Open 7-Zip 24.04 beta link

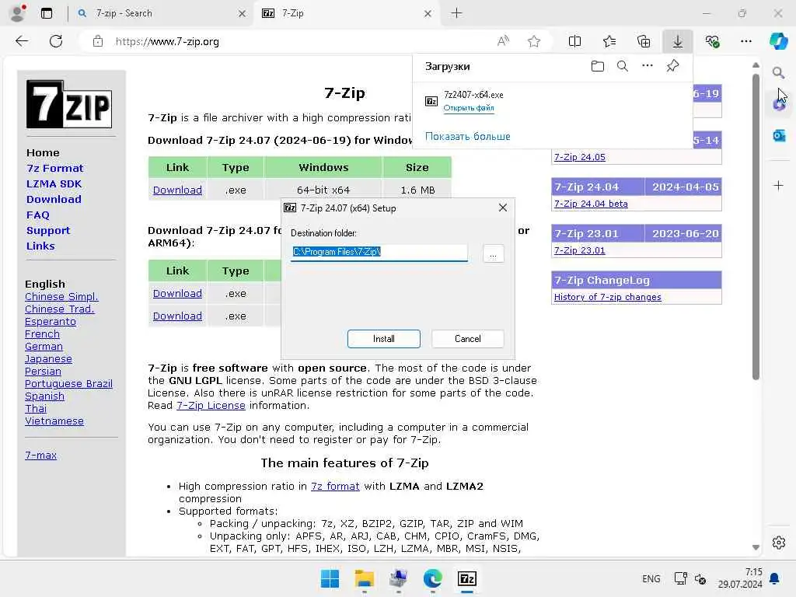click(591, 204)
